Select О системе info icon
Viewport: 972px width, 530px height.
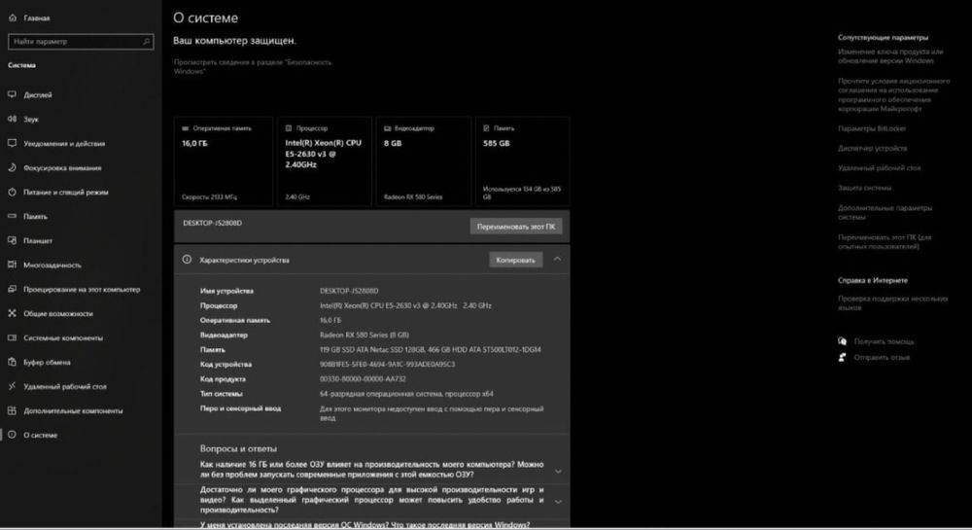click(x=12, y=435)
